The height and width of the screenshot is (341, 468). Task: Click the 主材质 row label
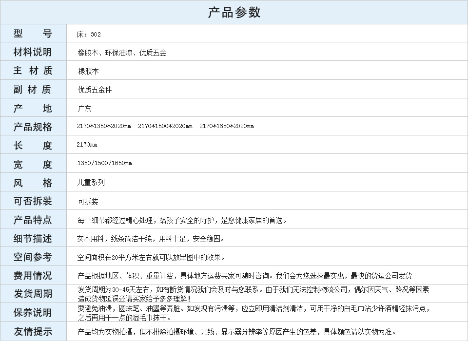pos(33,71)
